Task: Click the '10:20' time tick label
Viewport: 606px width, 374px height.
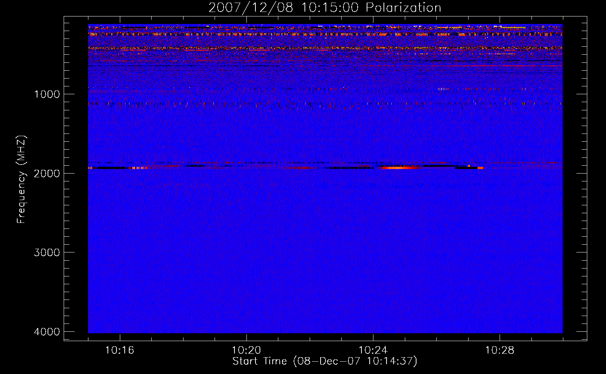Action: click(x=246, y=350)
